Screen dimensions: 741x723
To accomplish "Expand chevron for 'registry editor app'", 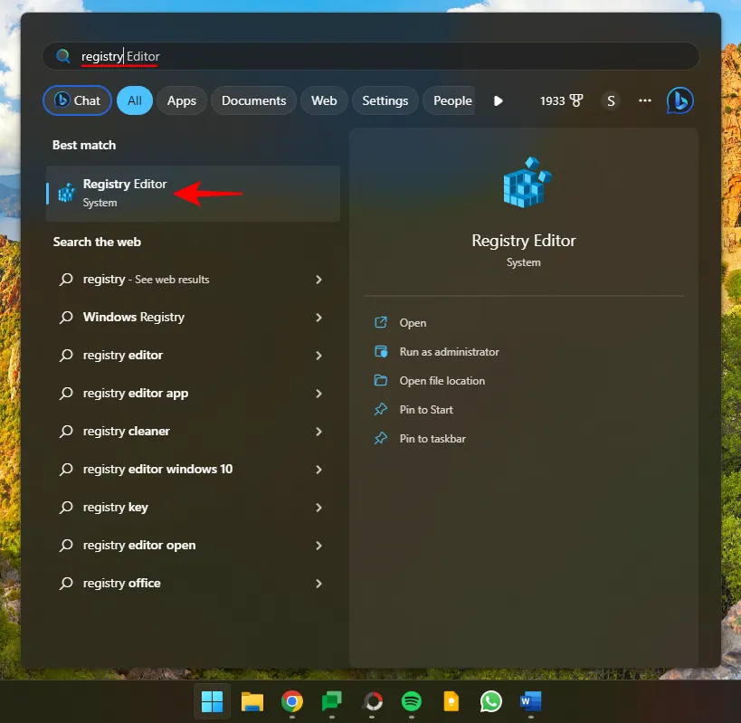I will pyautogui.click(x=319, y=394).
